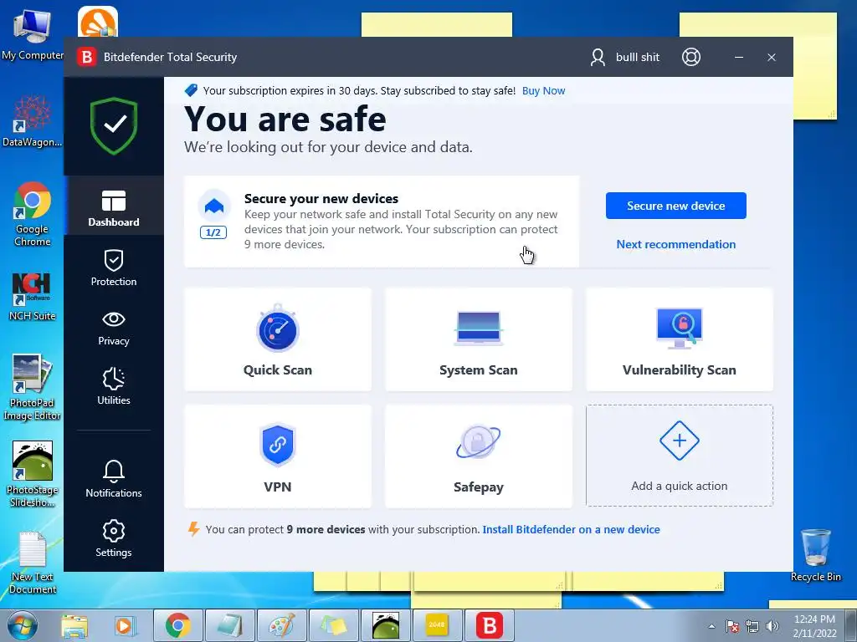Open the file explorer taskbar icon
The height and width of the screenshot is (642, 857).
click(74, 625)
